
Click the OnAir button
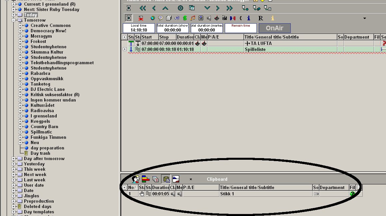click(x=274, y=28)
